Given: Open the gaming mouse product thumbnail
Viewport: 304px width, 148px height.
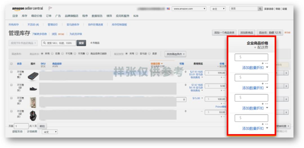Looking at the screenshot, I should 33,115.
